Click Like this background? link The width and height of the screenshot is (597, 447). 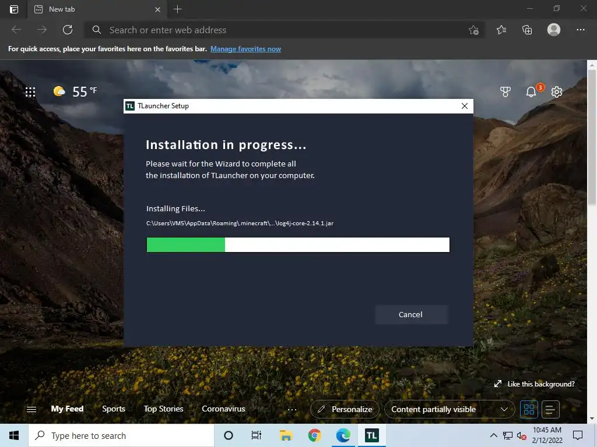click(x=534, y=384)
